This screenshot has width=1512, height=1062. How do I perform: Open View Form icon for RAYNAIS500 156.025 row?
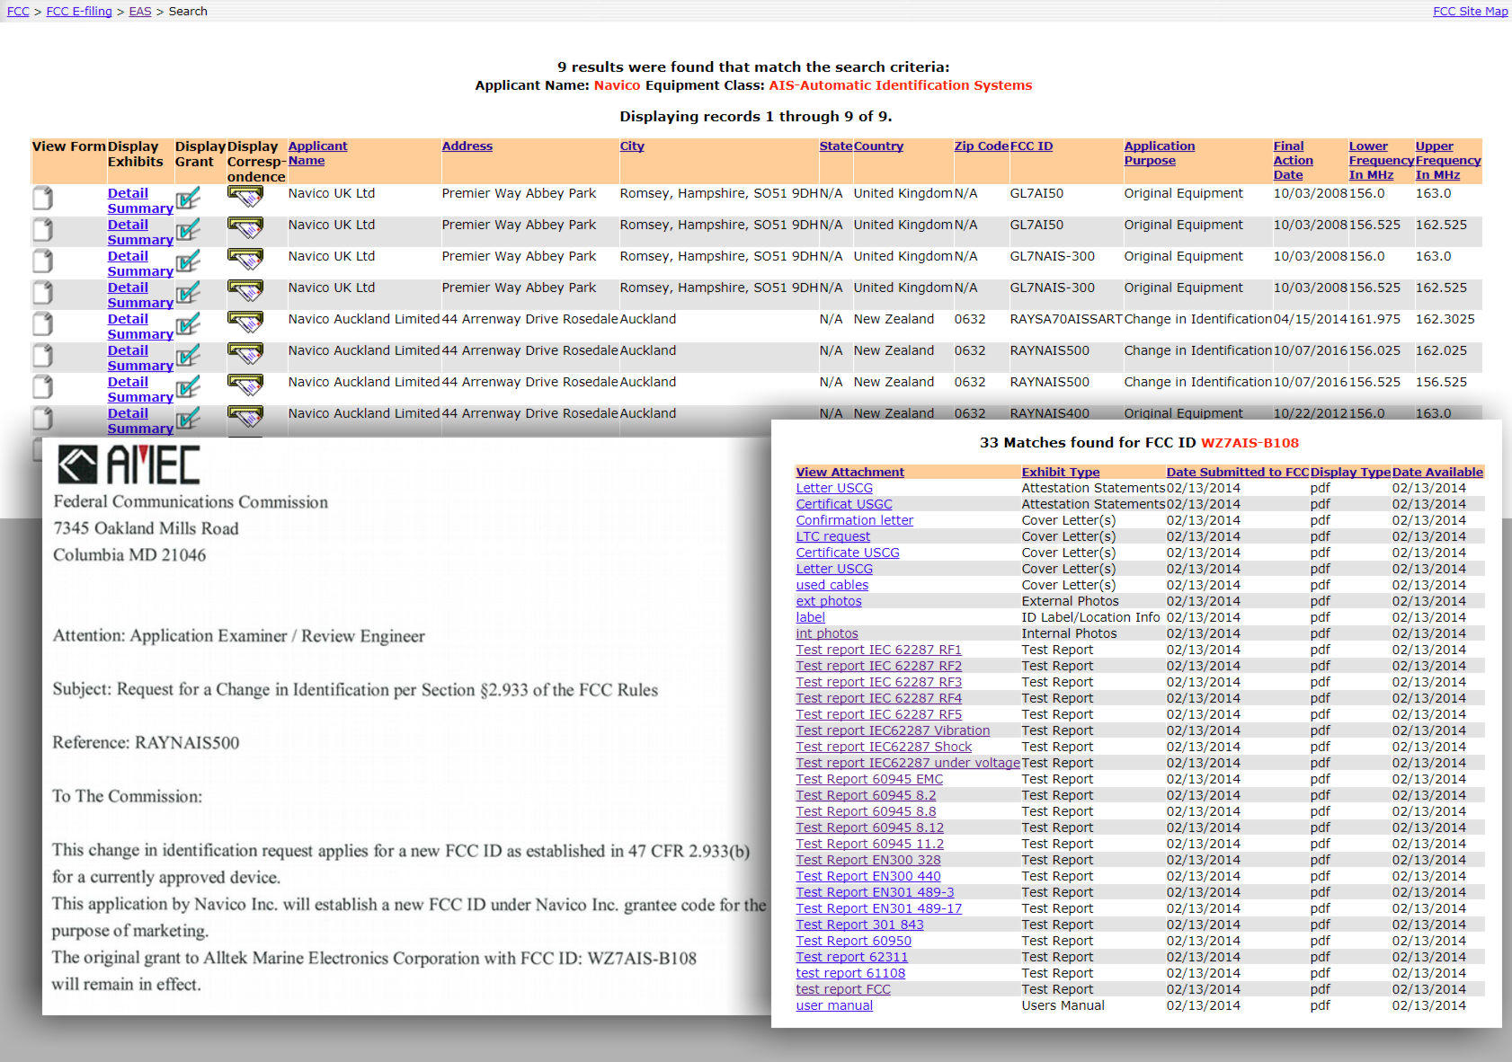42,356
